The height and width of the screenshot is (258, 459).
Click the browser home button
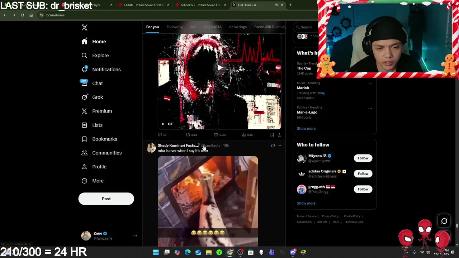click(x=31, y=15)
